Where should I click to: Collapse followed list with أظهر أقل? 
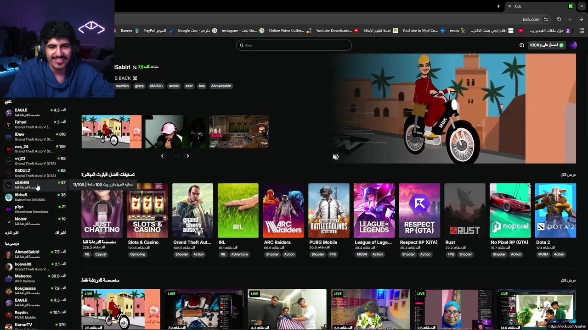click(60, 233)
